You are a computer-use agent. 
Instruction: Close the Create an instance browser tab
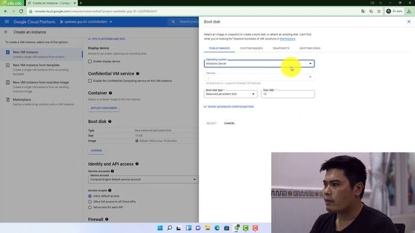coord(75,3)
